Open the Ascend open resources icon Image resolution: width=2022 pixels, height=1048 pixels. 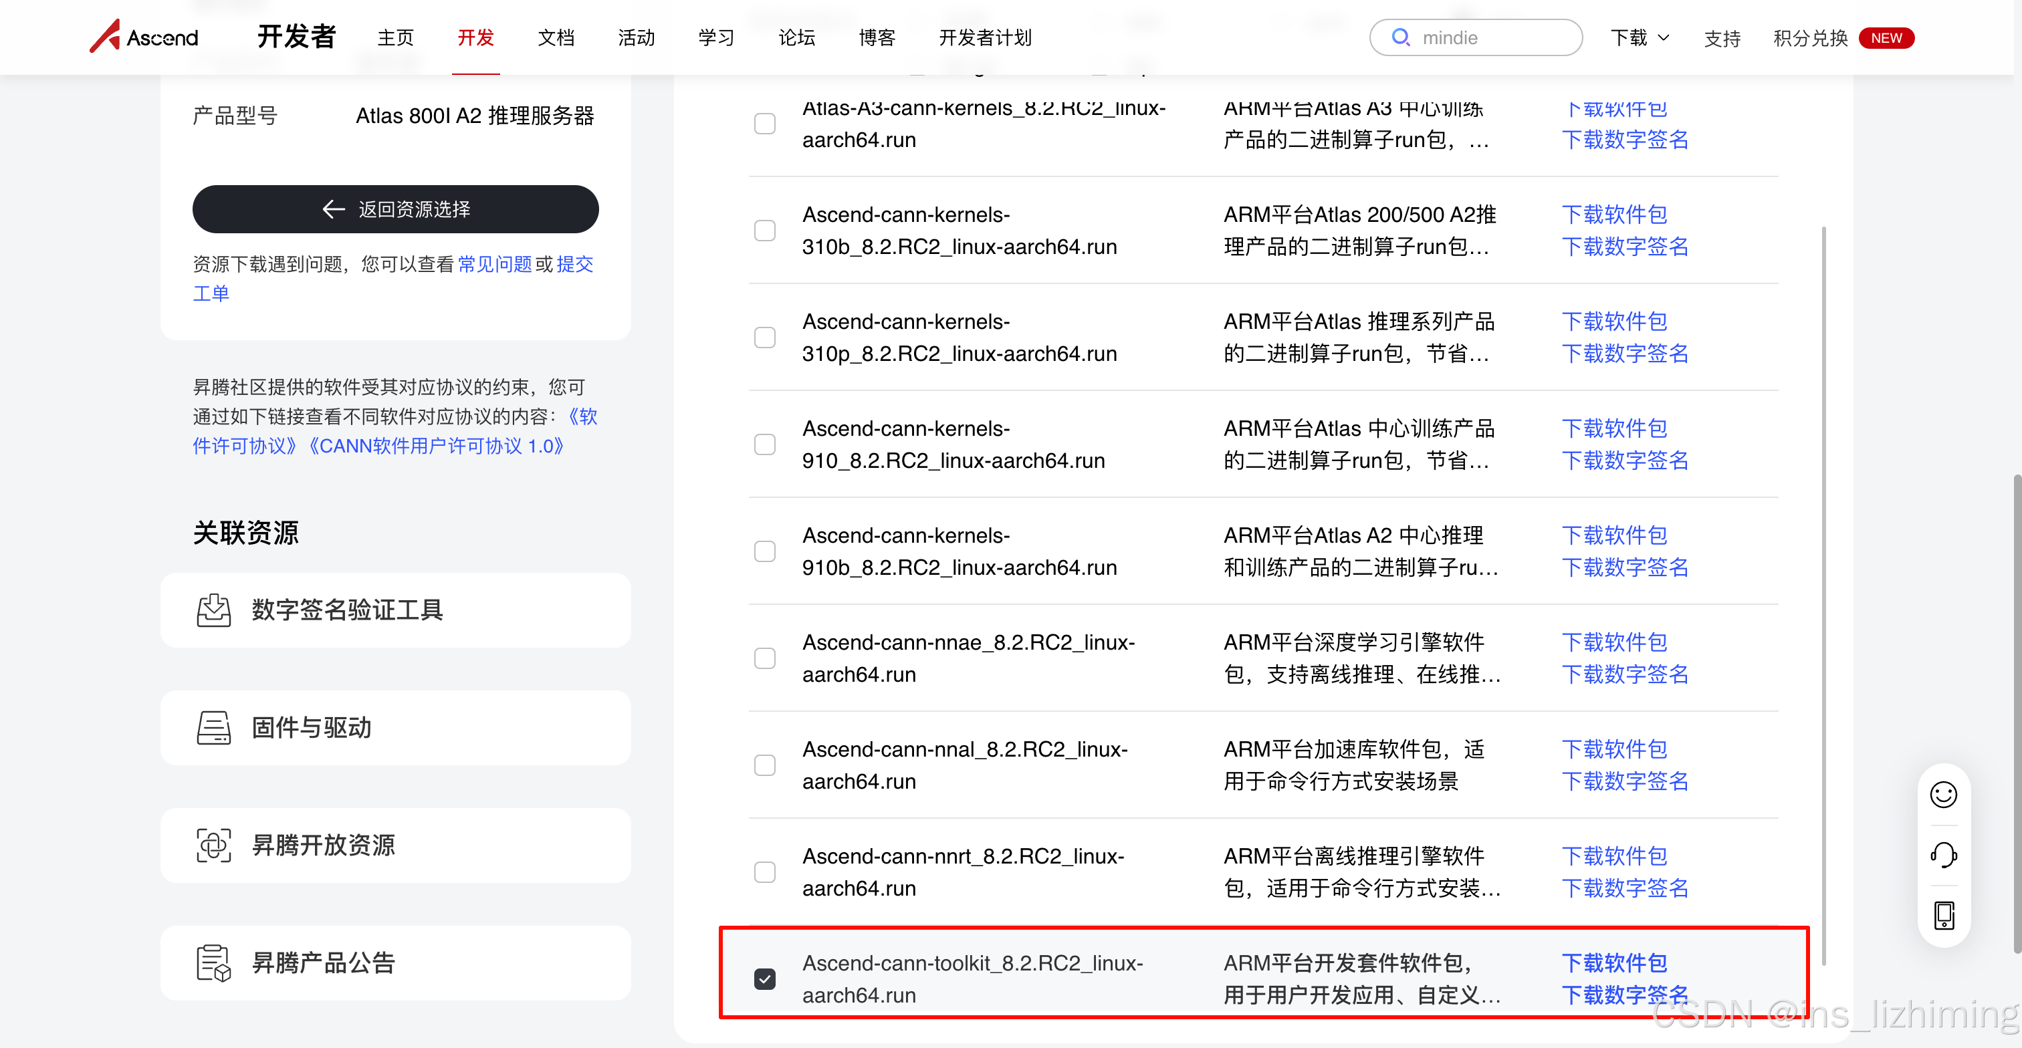point(213,845)
